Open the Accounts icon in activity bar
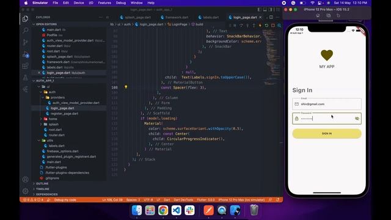The height and width of the screenshot is (220, 391). [x=25, y=179]
